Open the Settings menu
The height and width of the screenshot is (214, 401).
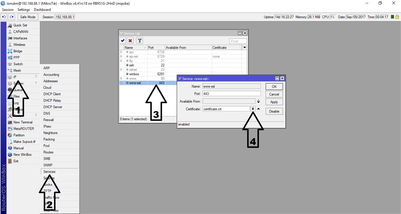click(x=24, y=10)
